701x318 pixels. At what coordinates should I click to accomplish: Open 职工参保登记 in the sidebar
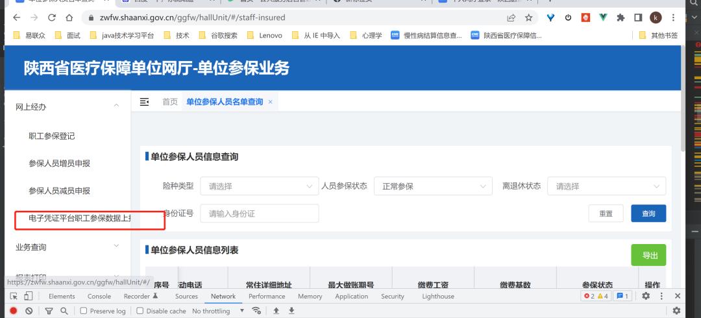[51, 136]
